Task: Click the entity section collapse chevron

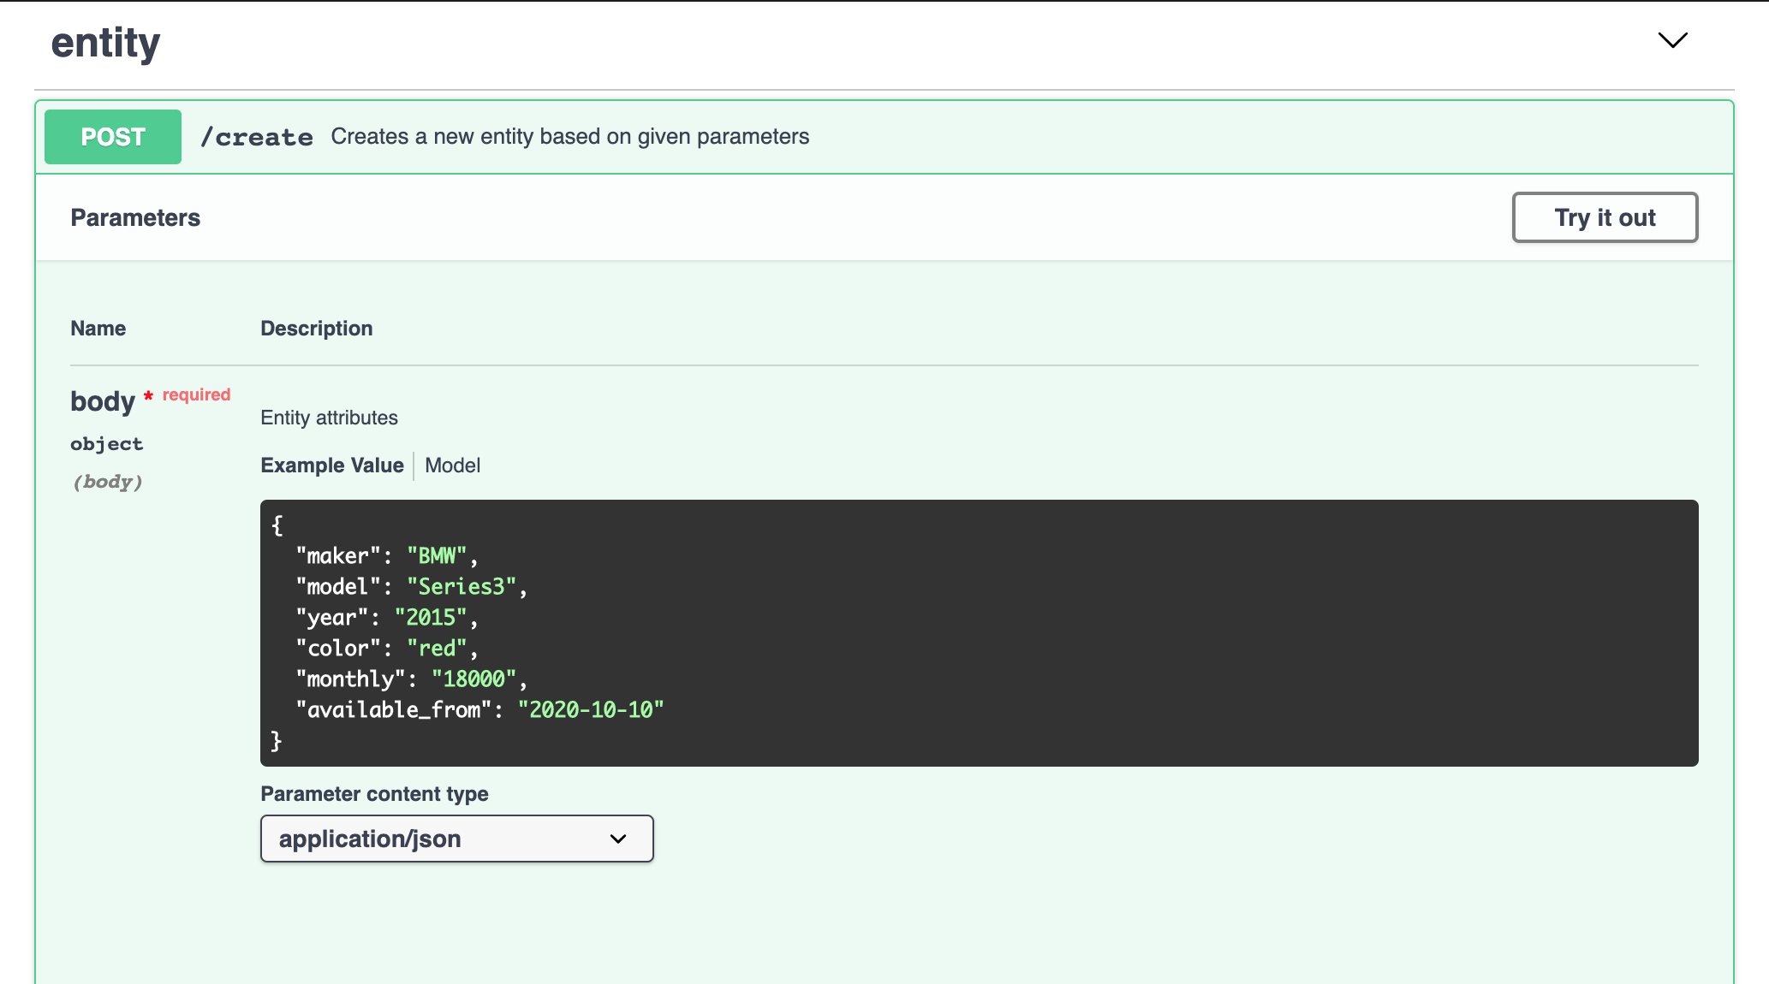Action: click(1673, 40)
